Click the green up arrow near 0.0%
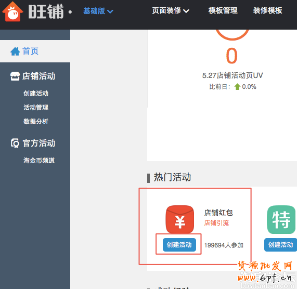297x289 pixels. pyautogui.click(x=237, y=87)
